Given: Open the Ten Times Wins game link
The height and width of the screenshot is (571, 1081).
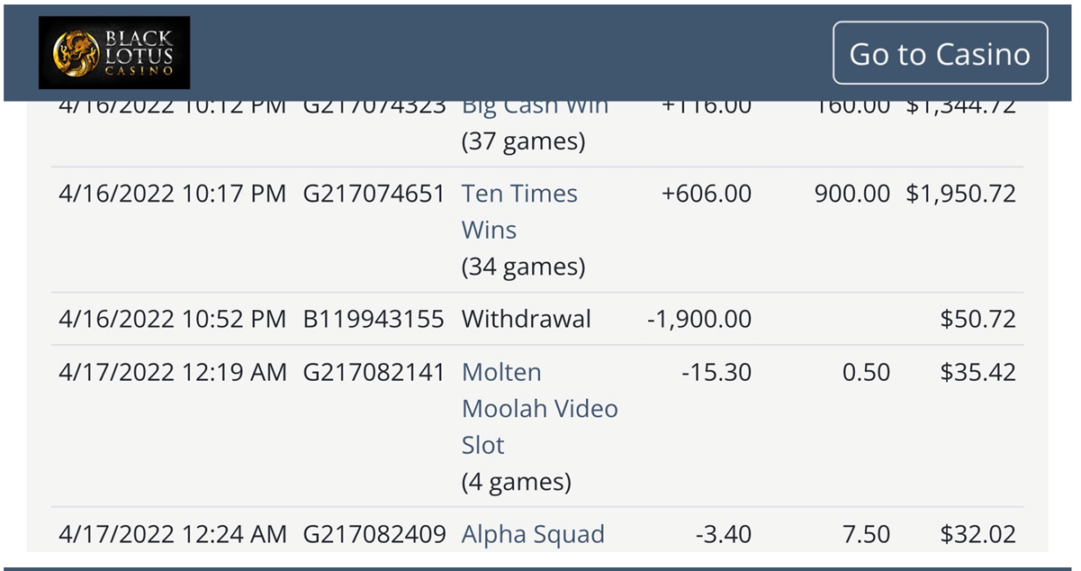Looking at the screenshot, I should point(519,212).
